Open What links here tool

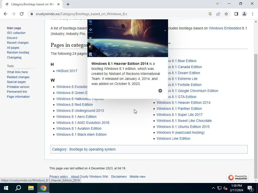point(17,72)
